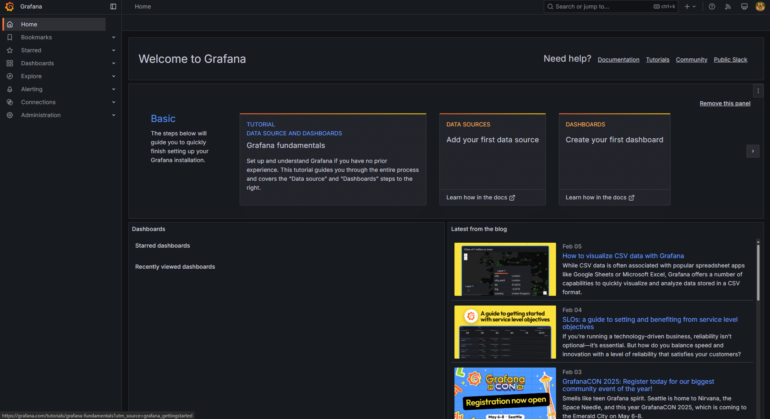Open GrafanaCON 2025 blog article

pyautogui.click(x=638, y=385)
